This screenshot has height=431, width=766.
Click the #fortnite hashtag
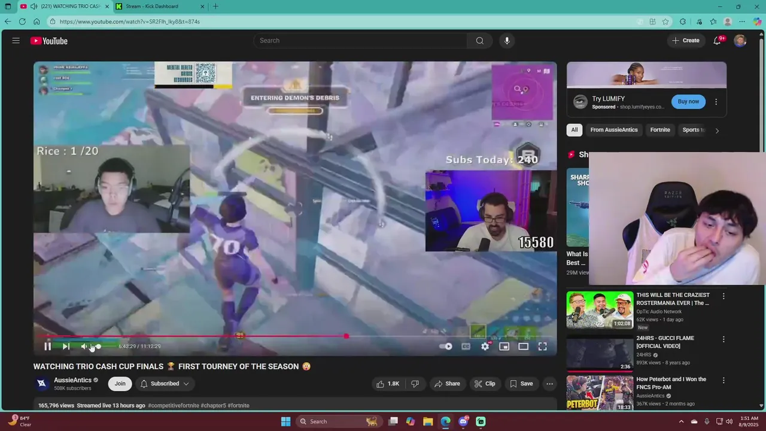(238, 405)
